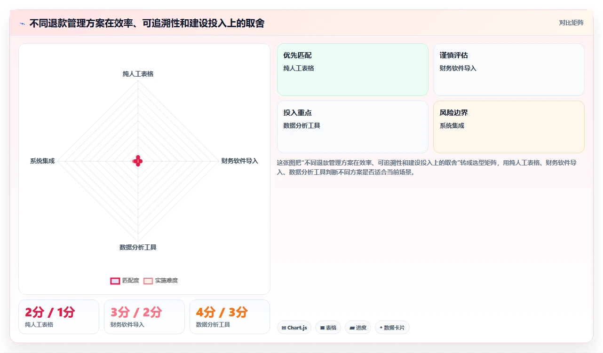Click the 数据分析工具 radar axis label
The image size is (603, 353).
coord(138,247)
